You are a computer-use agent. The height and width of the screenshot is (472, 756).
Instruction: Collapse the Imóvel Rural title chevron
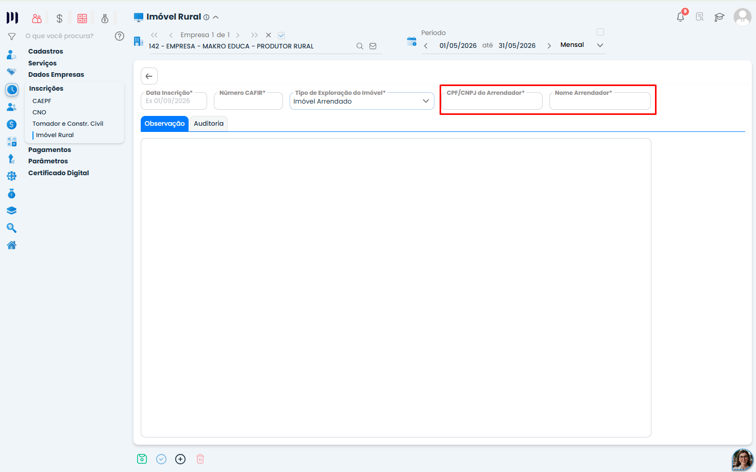tap(216, 17)
